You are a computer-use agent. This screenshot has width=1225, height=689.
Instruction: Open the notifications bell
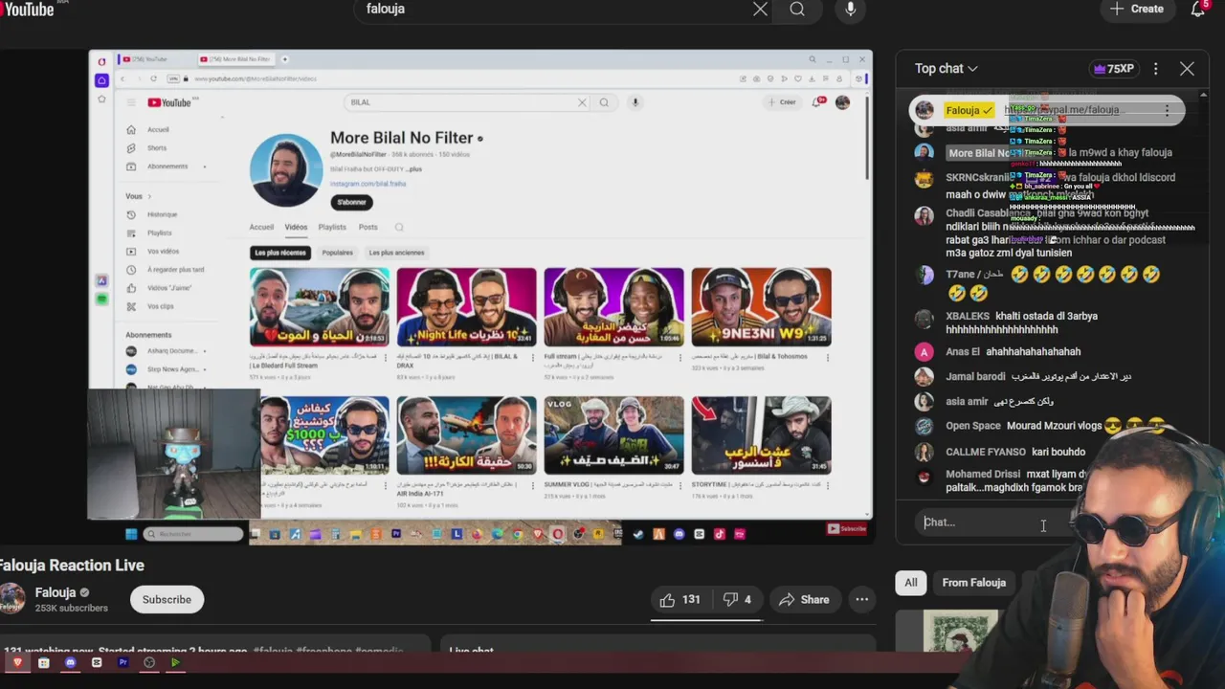pyautogui.click(x=1197, y=9)
